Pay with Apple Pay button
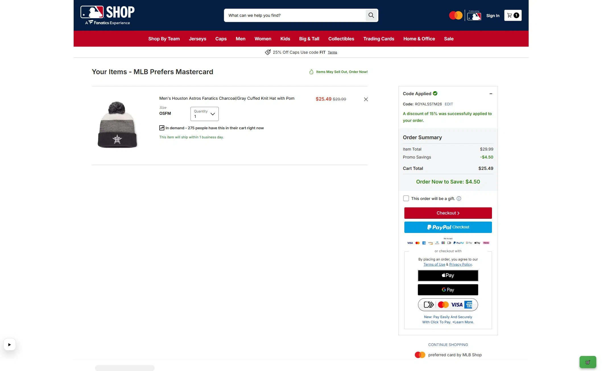 tap(448, 275)
